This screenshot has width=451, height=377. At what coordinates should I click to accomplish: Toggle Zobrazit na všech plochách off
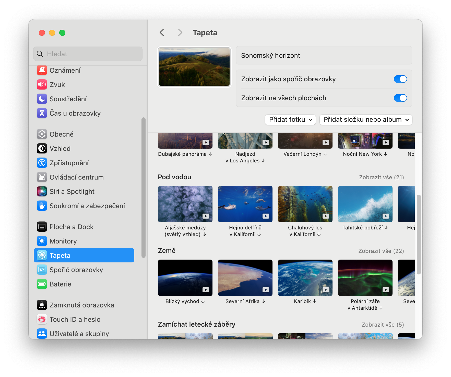[x=400, y=98]
